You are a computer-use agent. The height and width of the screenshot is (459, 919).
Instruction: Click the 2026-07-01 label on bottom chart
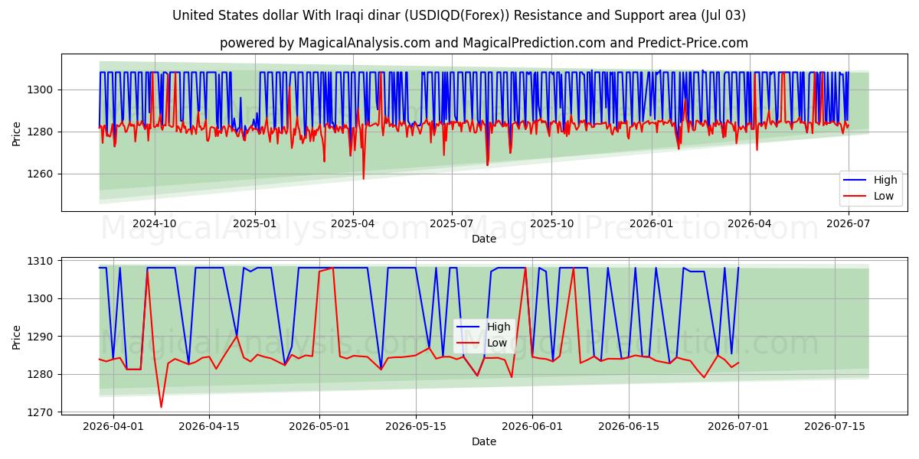coord(739,426)
